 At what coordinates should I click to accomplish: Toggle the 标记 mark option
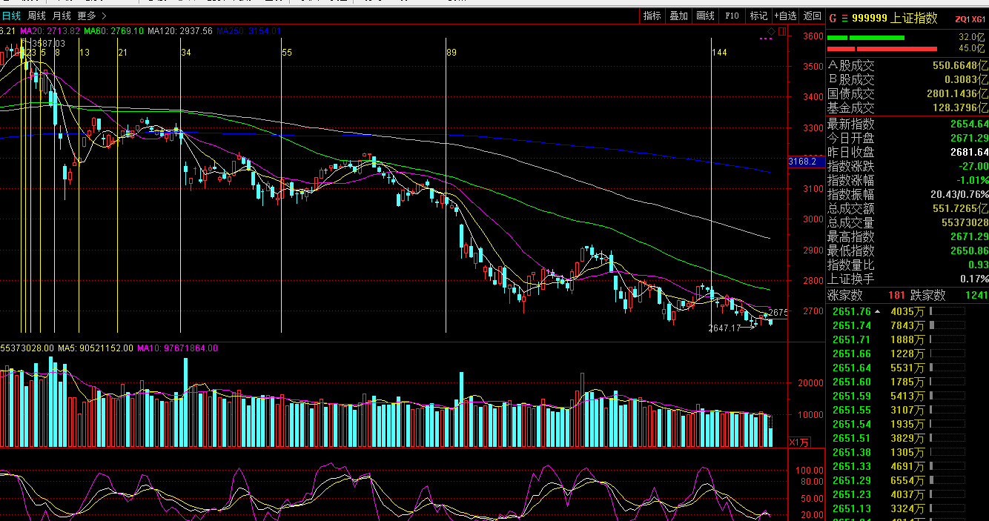pyautogui.click(x=758, y=16)
